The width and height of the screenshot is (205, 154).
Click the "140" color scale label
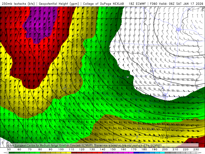click(x=103, y=149)
